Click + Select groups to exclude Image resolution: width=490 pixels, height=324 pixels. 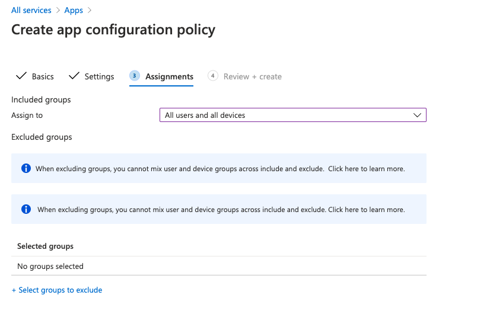[x=57, y=290]
